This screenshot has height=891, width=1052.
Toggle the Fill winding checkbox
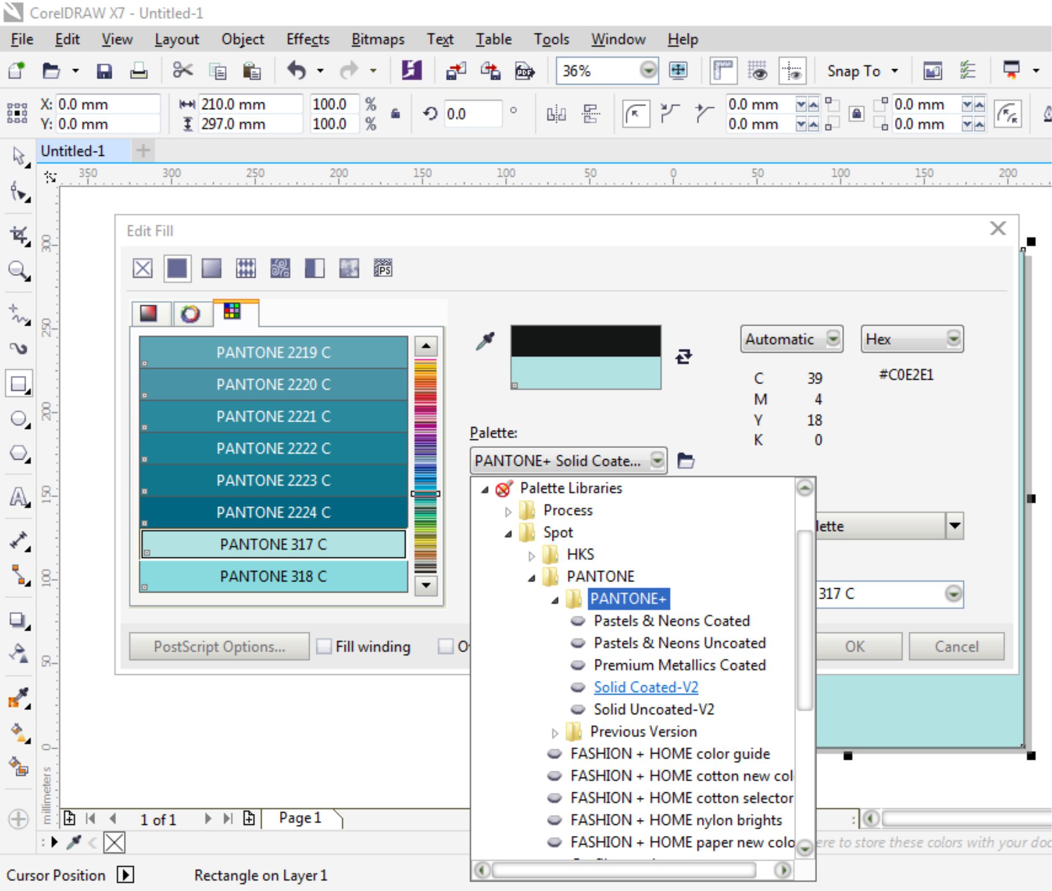coord(324,646)
